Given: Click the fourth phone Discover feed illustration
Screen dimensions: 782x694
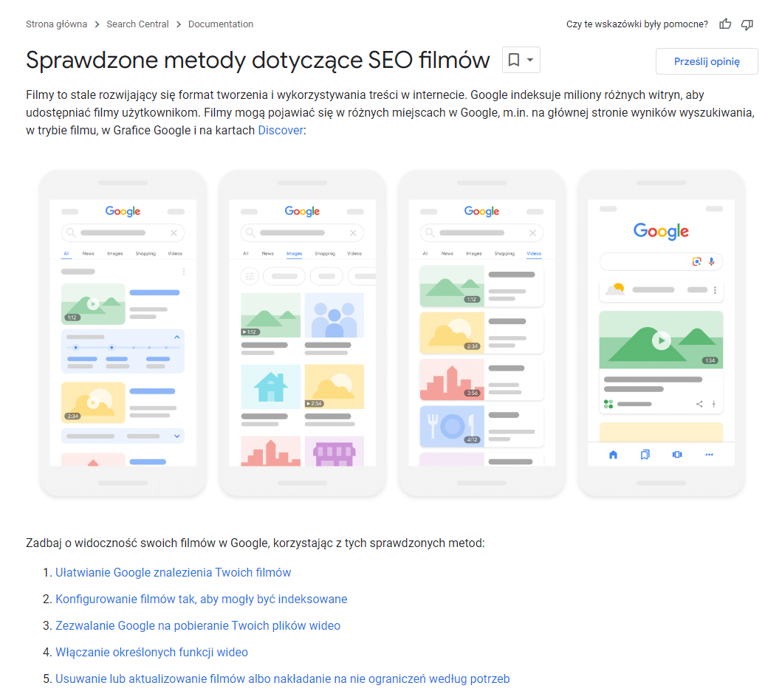Looking at the screenshot, I should tap(662, 333).
